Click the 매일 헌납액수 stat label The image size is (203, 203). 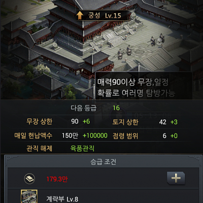[x=33, y=136]
